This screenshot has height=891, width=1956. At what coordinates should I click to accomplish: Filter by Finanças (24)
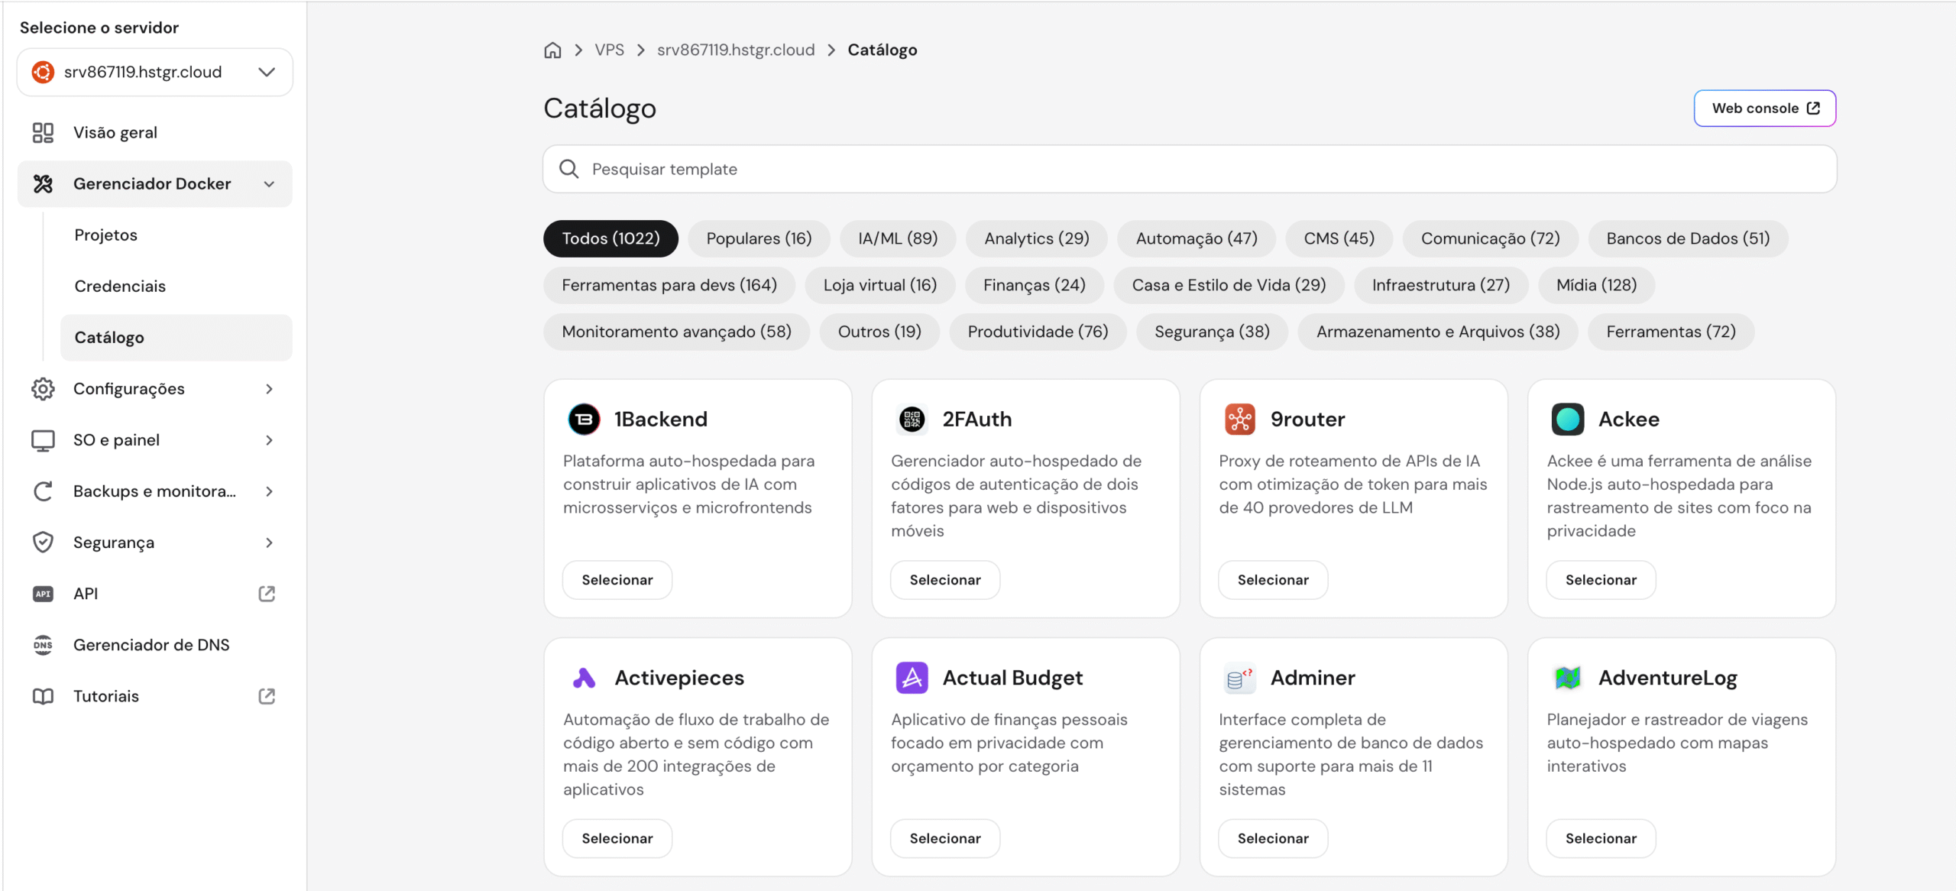1034,285
